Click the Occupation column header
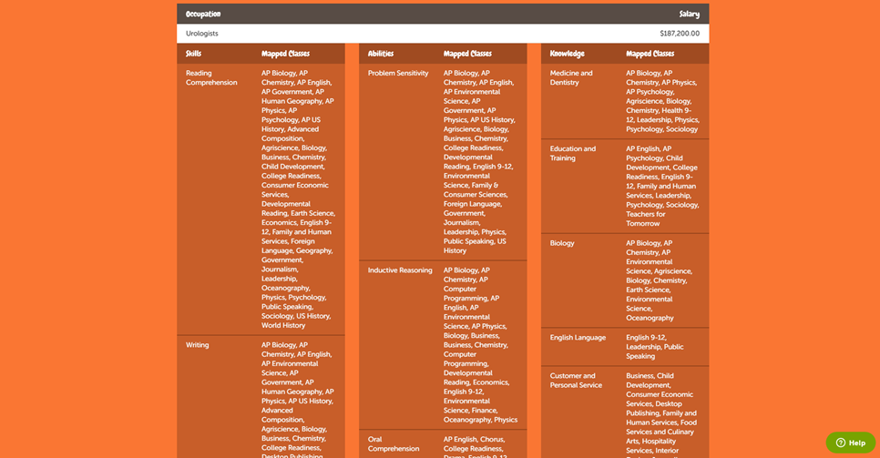The height and width of the screenshot is (458, 880). 203,14
